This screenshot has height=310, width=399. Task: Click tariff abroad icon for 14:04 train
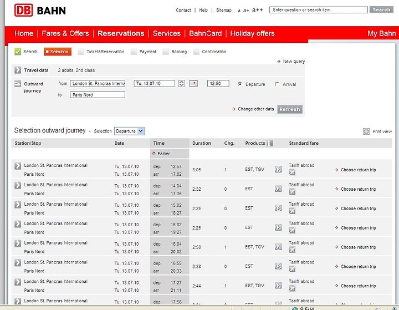(x=292, y=192)
